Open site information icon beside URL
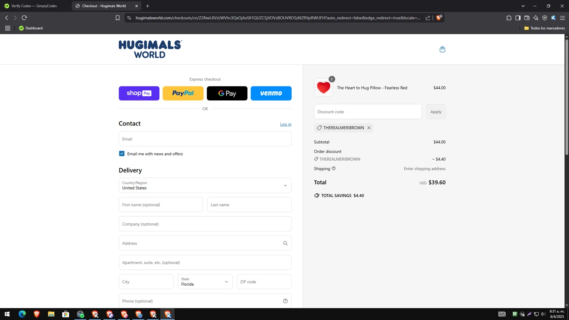This screenshot has width=569, height=320. click(129, 18)
